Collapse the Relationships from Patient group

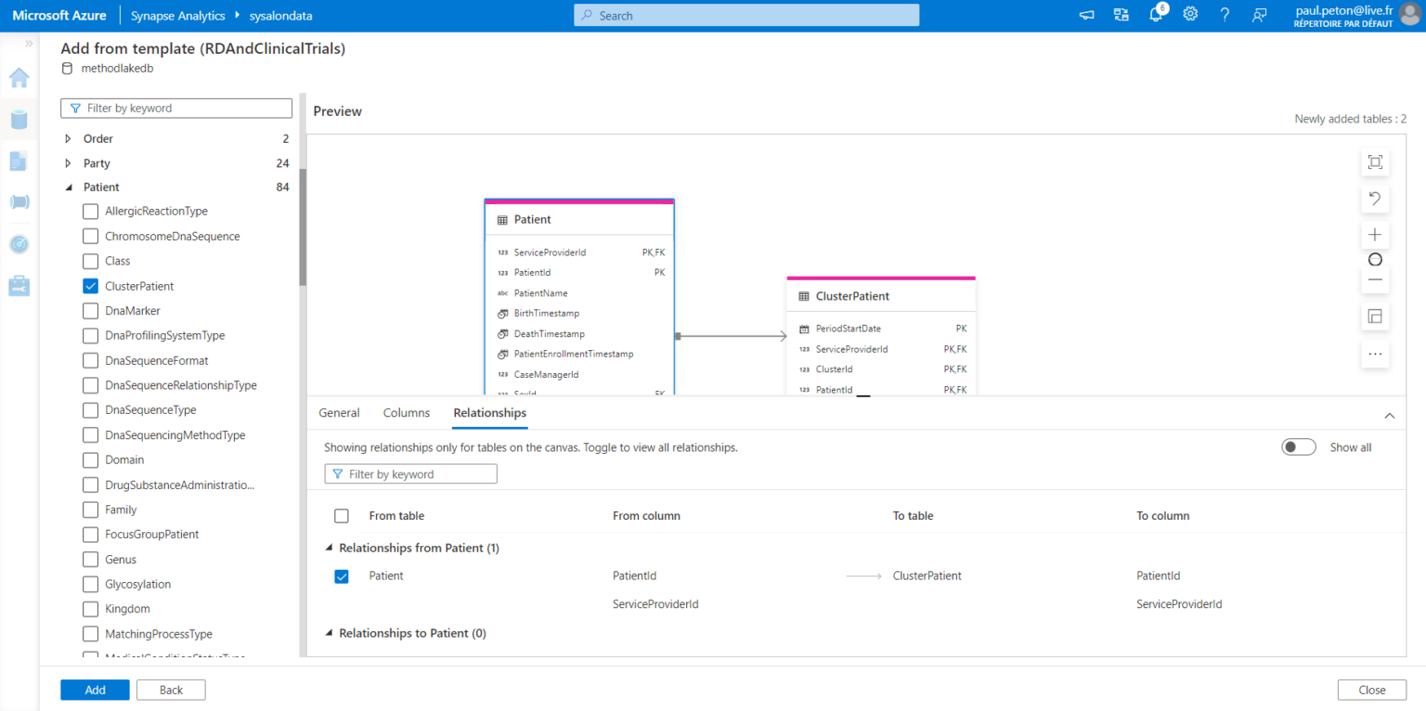[x=329, y=548]
